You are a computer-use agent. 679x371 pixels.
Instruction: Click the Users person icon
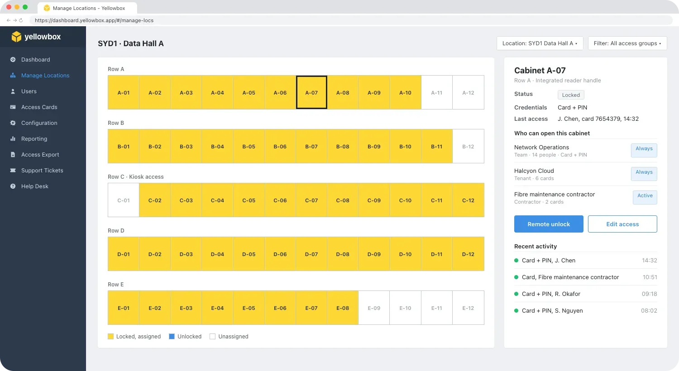click(13, 91)
